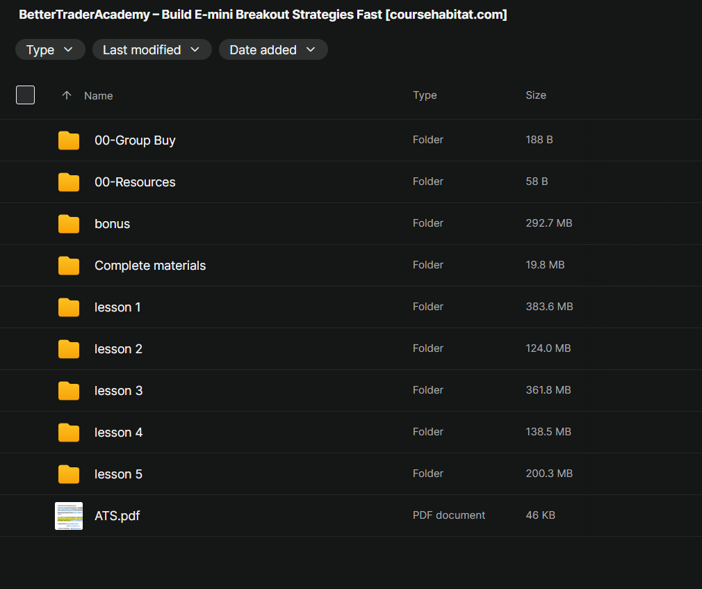This screenshot has height=589, width=702.
Task: Click the sort direction arrow beside Name
Action: pos(67,95)
